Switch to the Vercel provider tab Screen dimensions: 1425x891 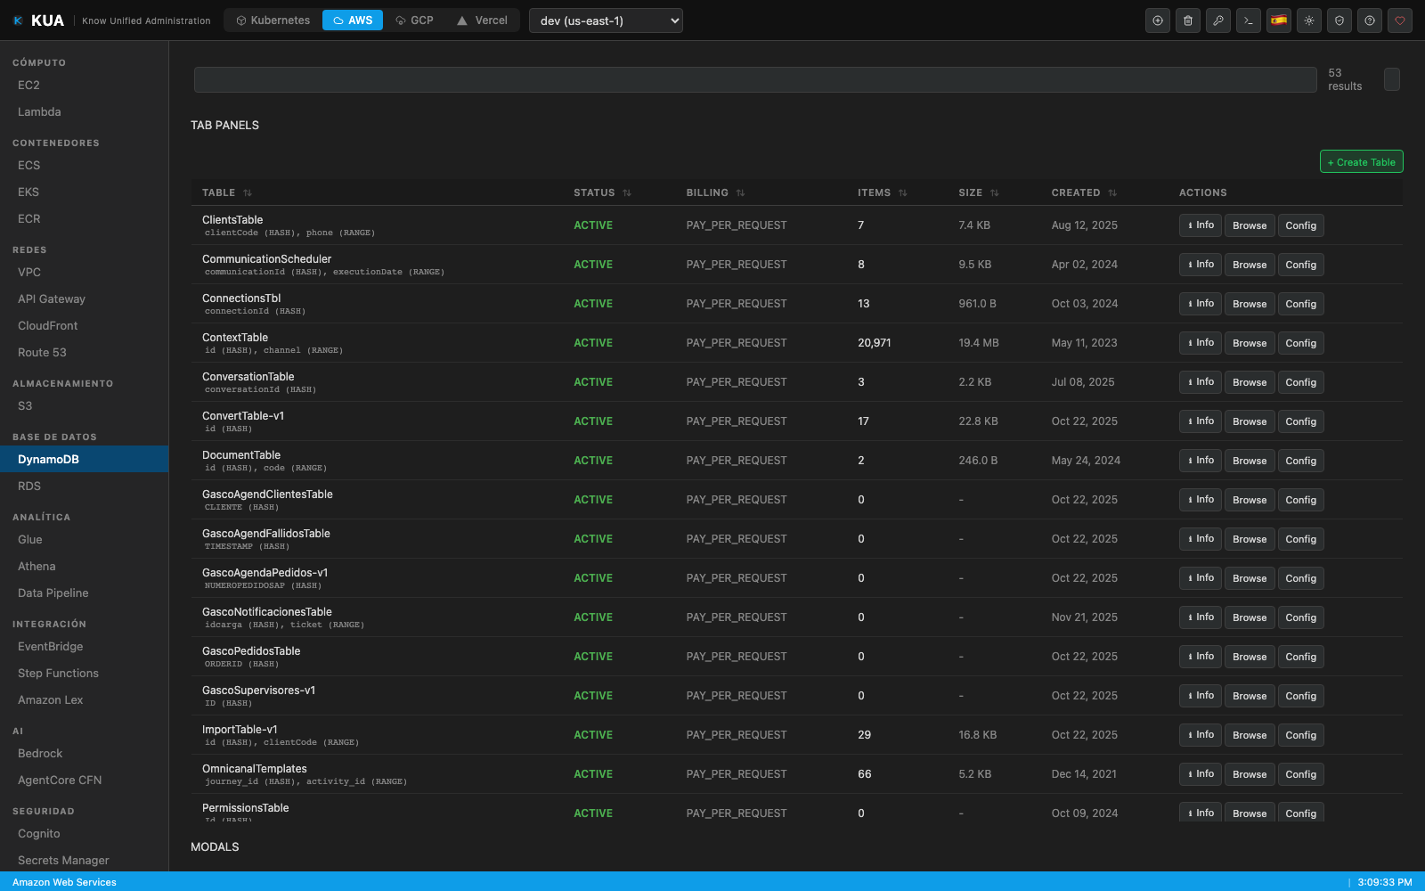pos(482,20)
